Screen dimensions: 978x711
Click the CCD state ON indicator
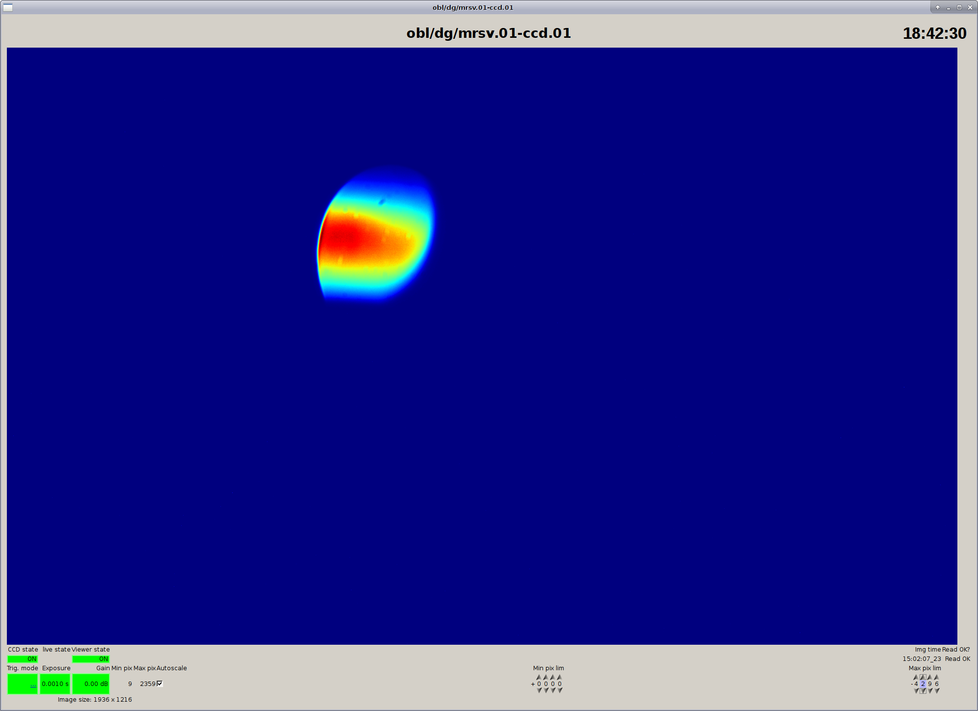(23, 659)
